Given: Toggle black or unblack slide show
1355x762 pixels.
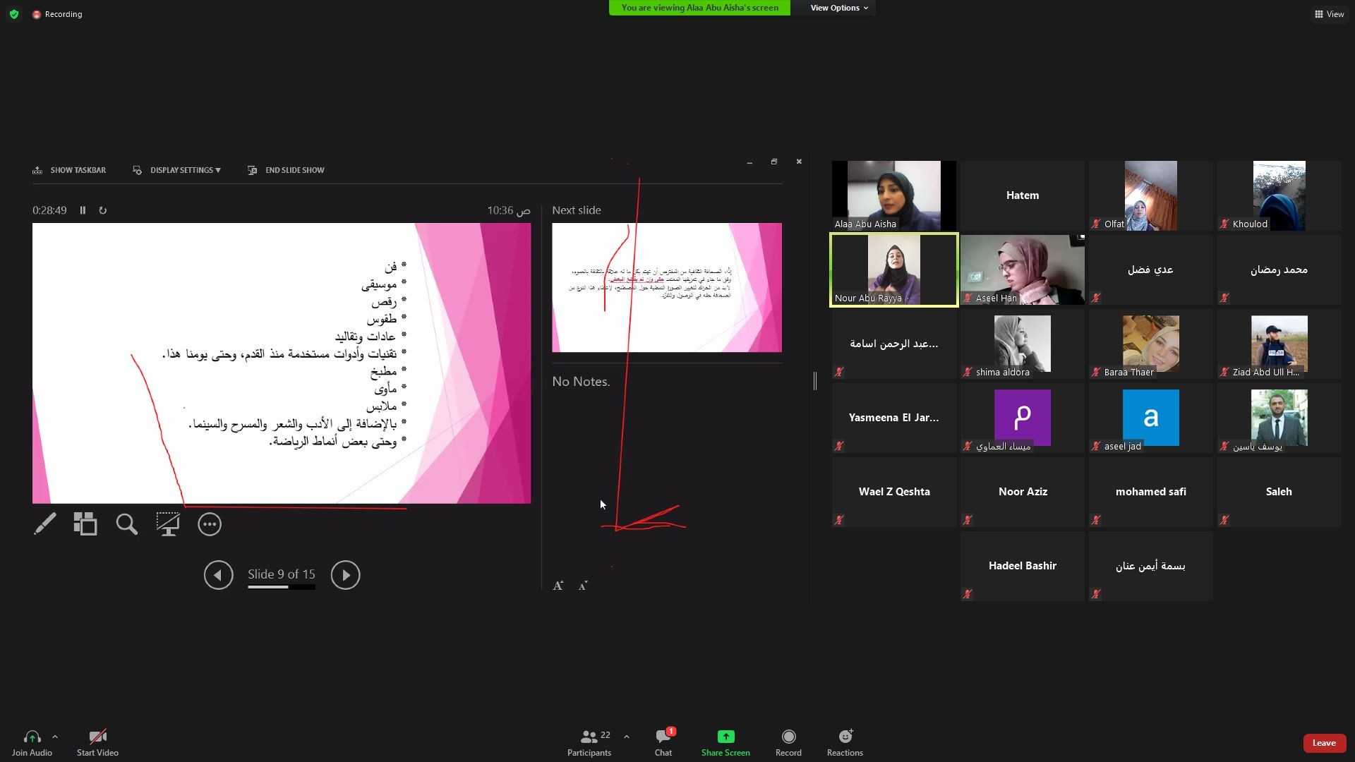Looking at the screenshot, I should point(168,524).
